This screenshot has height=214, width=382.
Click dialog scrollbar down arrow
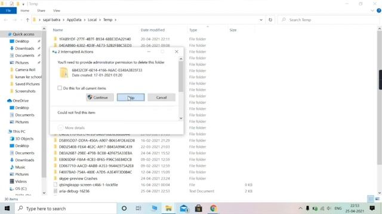coord(181,118)
